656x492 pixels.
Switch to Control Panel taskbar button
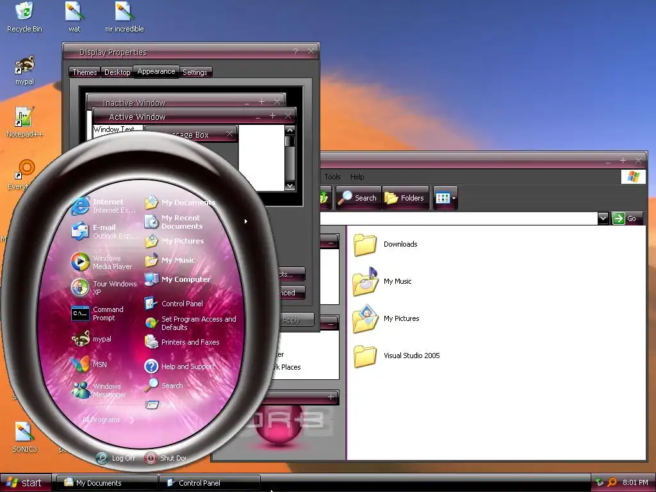click(x=210, y=483)
